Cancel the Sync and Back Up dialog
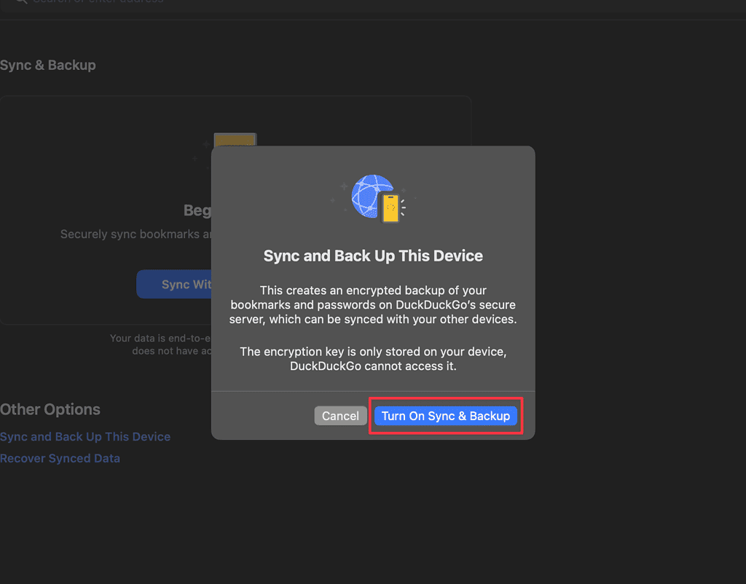Image resolution: width=746 pixels, height=584 pixels. [x=340, y=415]
